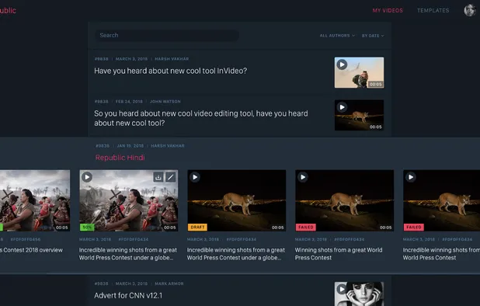Play the DRAFT video card
480x306 pixels.
tap(195, 177)
